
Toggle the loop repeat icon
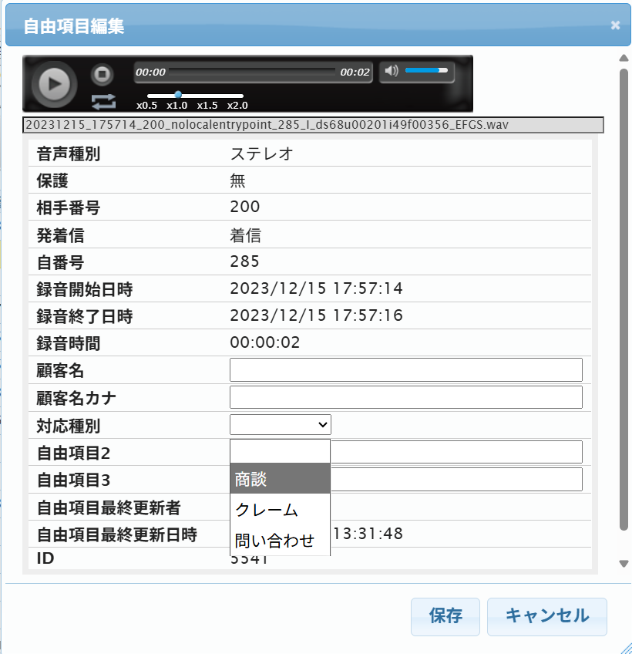tap(102, 101)
